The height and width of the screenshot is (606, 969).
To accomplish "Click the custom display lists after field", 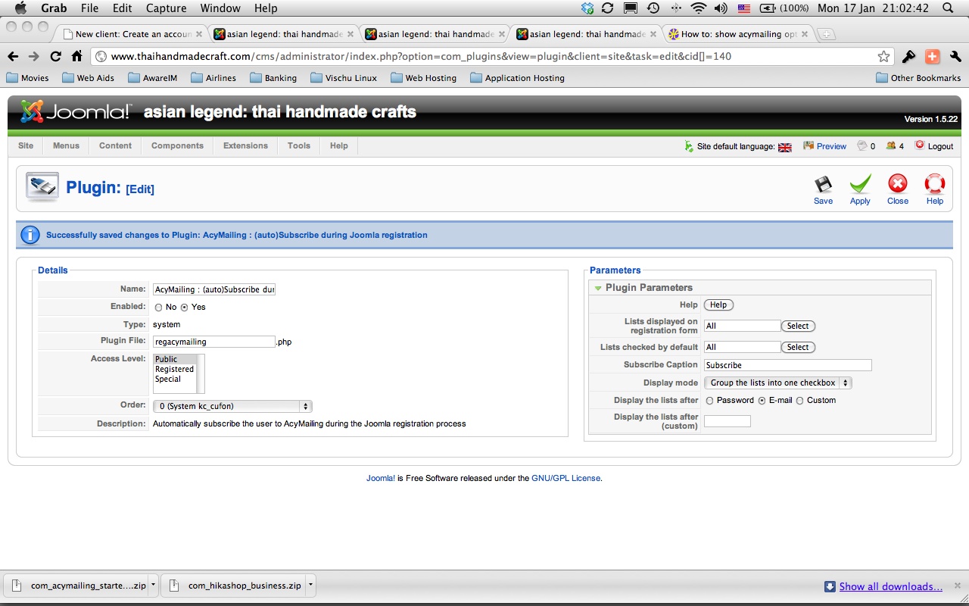I will [x=728, y=421].
